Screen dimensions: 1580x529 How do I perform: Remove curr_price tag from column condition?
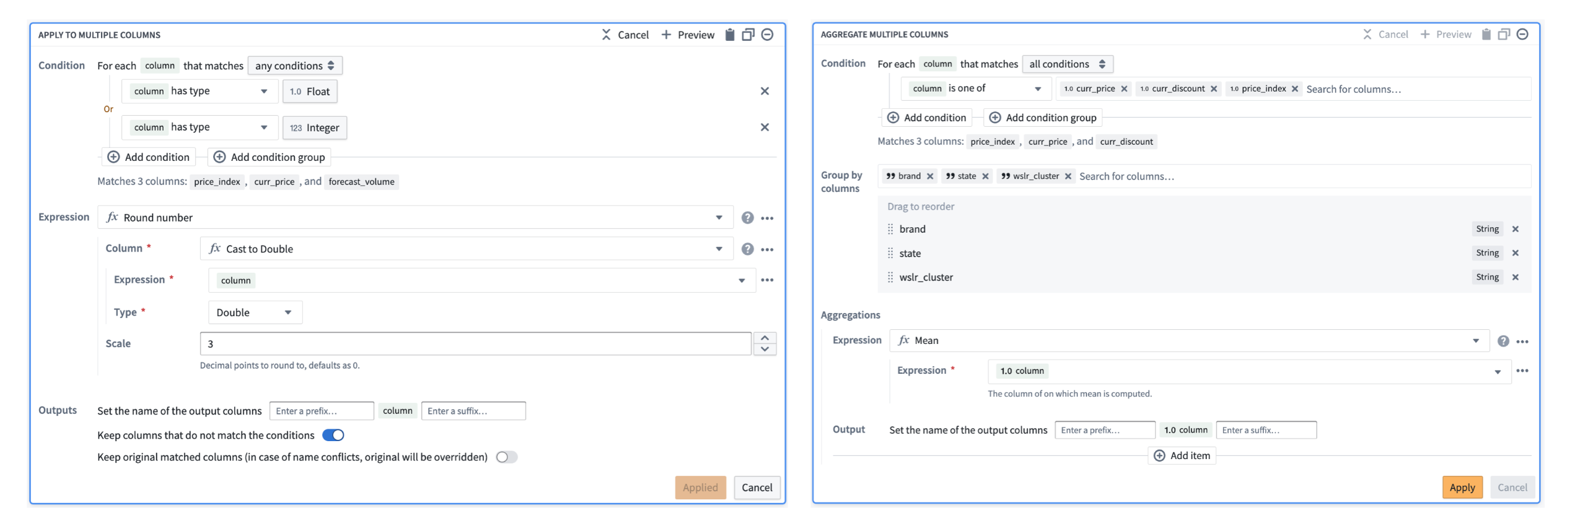1124,88
